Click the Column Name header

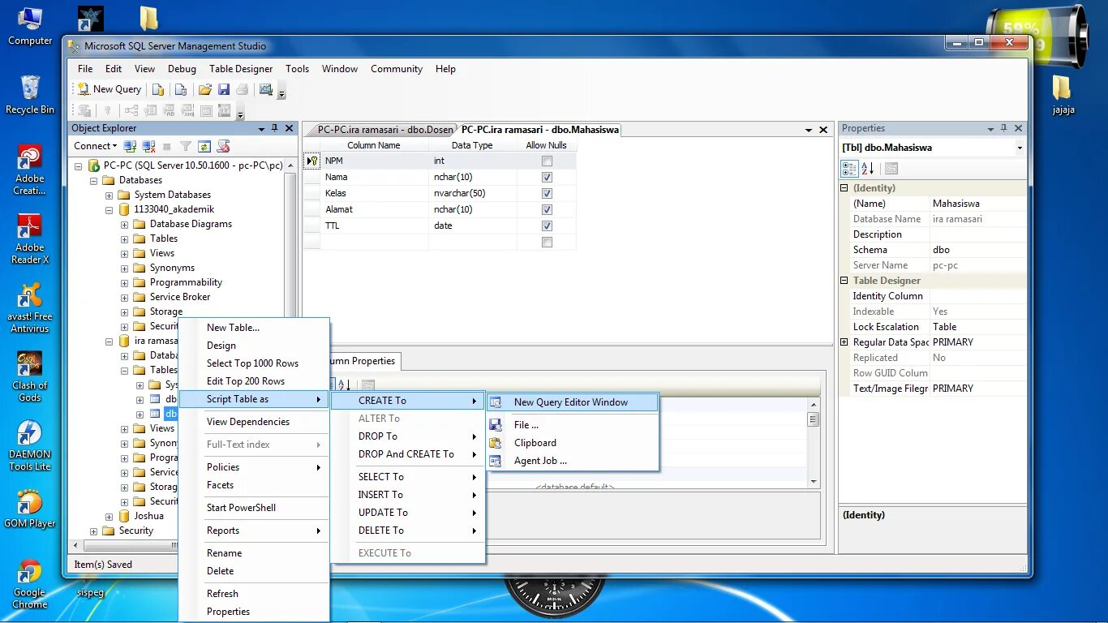(x=374, y=146)
